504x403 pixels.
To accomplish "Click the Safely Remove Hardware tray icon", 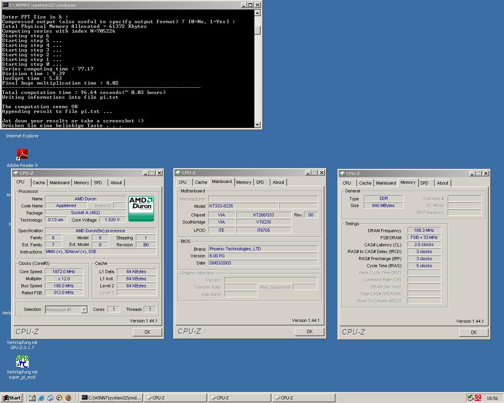I will [x=470, y=398].
